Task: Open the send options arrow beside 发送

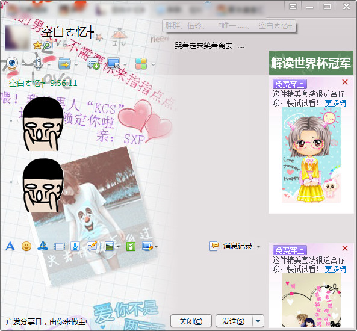Action: (258, 321)
